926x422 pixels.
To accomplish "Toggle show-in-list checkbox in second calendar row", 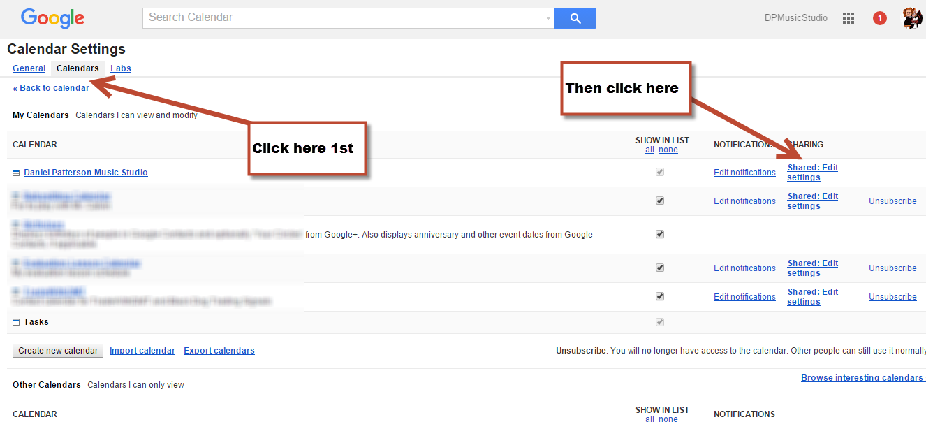I will click(x=660, y=201).
